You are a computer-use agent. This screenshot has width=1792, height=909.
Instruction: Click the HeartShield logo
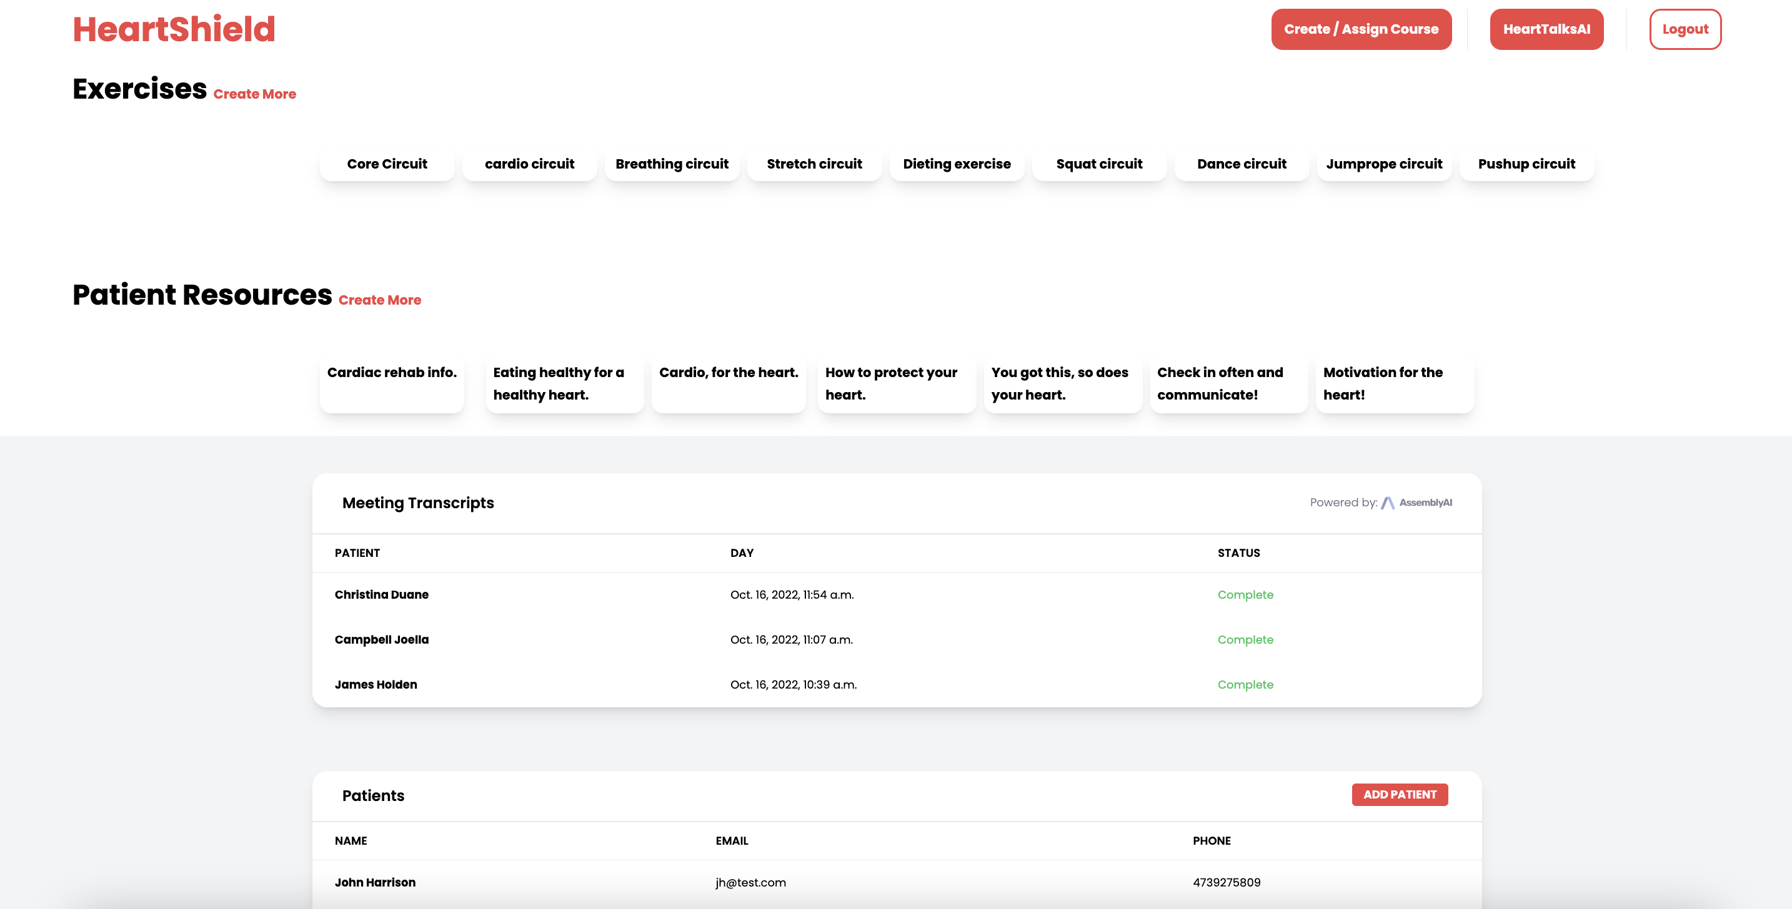point(174,29)
